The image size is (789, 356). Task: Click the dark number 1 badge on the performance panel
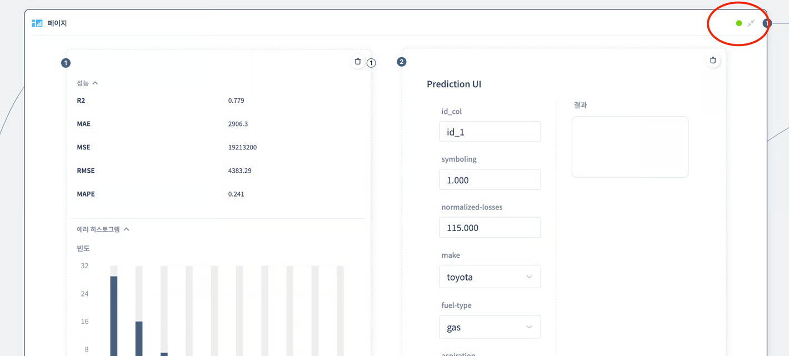[66, 63]
